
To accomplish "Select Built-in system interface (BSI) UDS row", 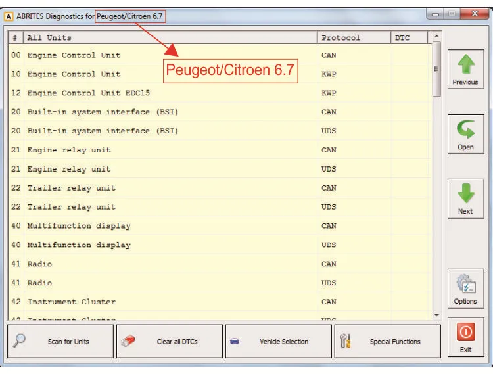I will tap(220, 131).
